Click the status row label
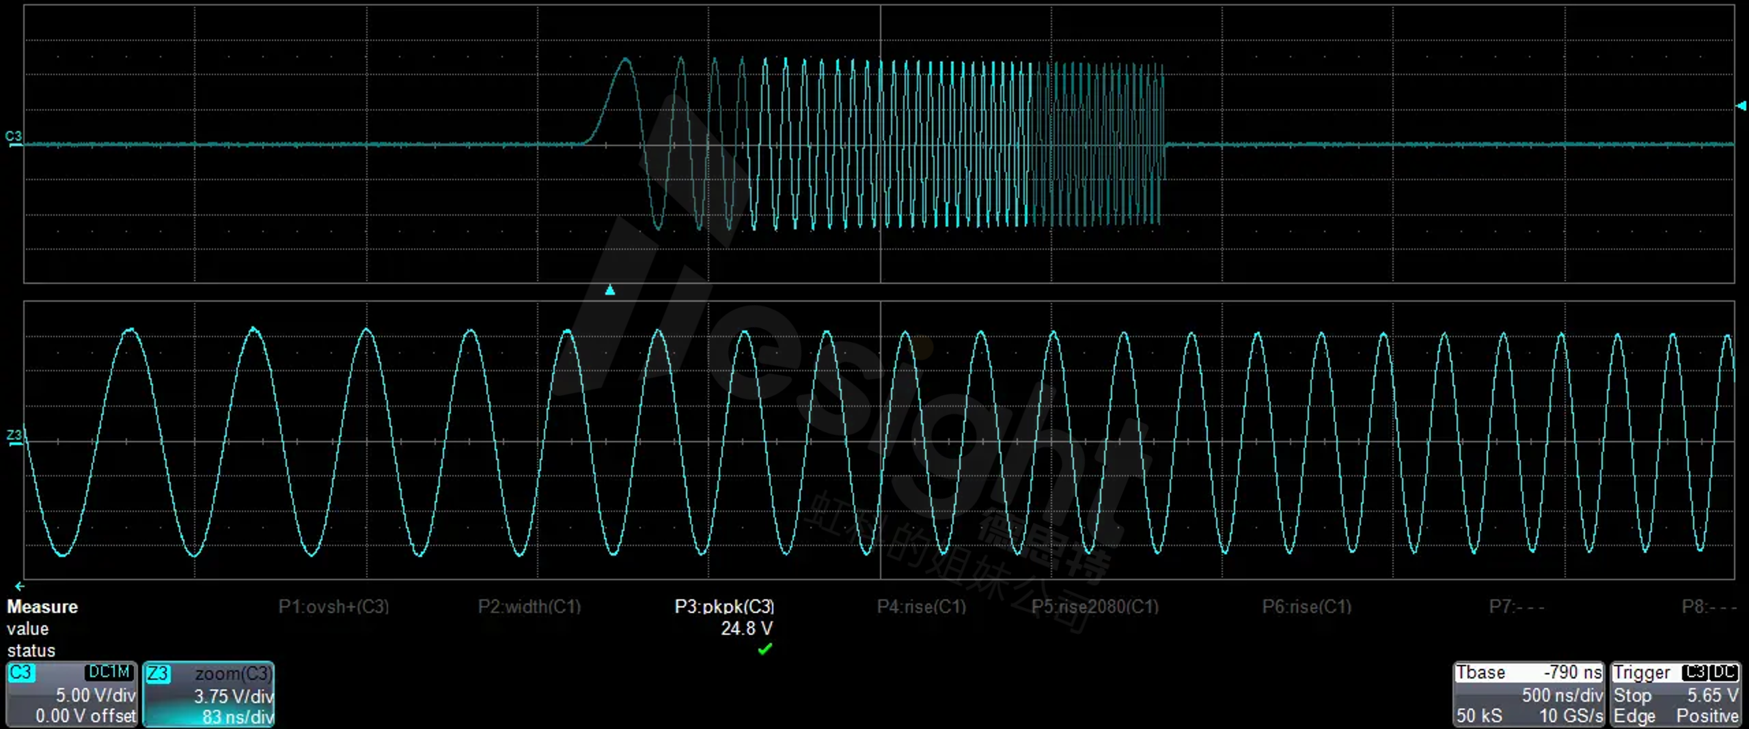 click(x=31, y=651)
